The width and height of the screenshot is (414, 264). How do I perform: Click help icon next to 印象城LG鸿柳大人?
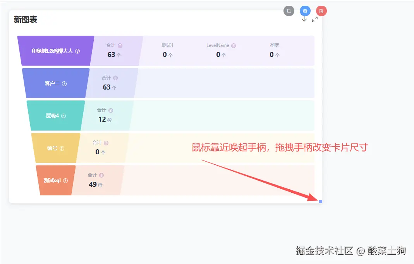(x=77, y=51)
